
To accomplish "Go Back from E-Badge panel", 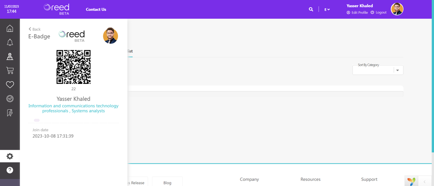I will tap(35, 29).
